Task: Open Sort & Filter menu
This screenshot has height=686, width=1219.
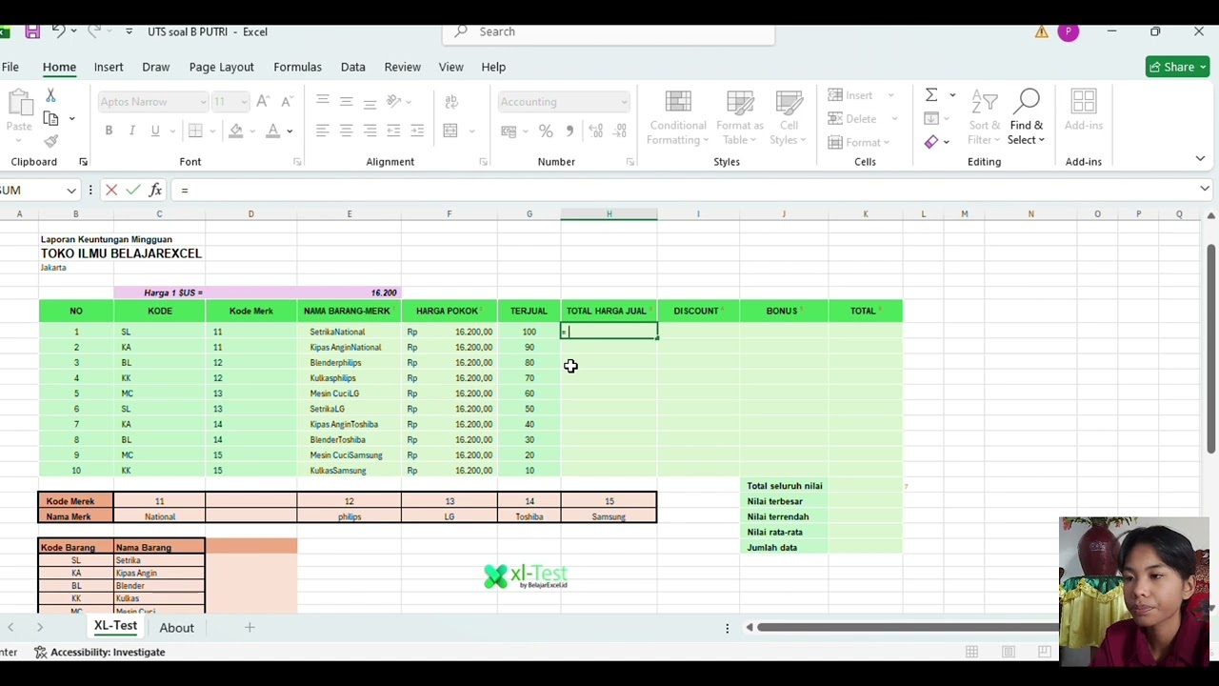Action: pos(985,118)
